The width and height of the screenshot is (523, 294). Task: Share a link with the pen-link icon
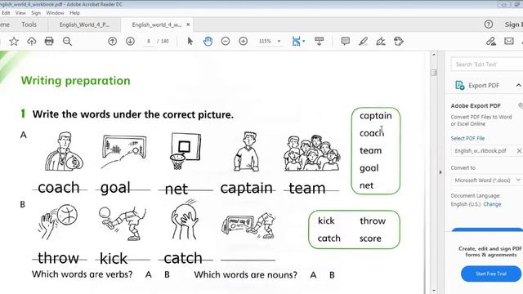click(490, 42)
